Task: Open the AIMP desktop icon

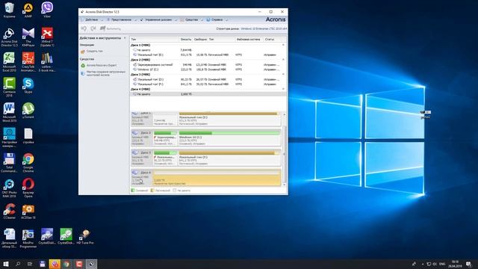Action: (x=28, y=10)
